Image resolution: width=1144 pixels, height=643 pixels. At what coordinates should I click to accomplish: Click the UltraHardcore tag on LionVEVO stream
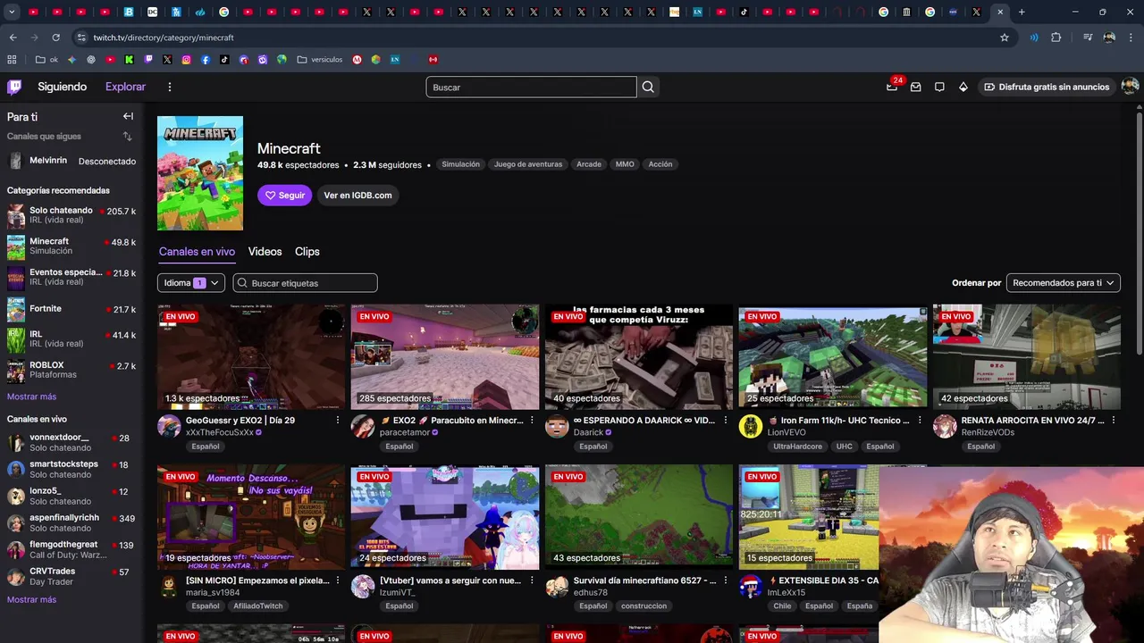coord(797,447)
